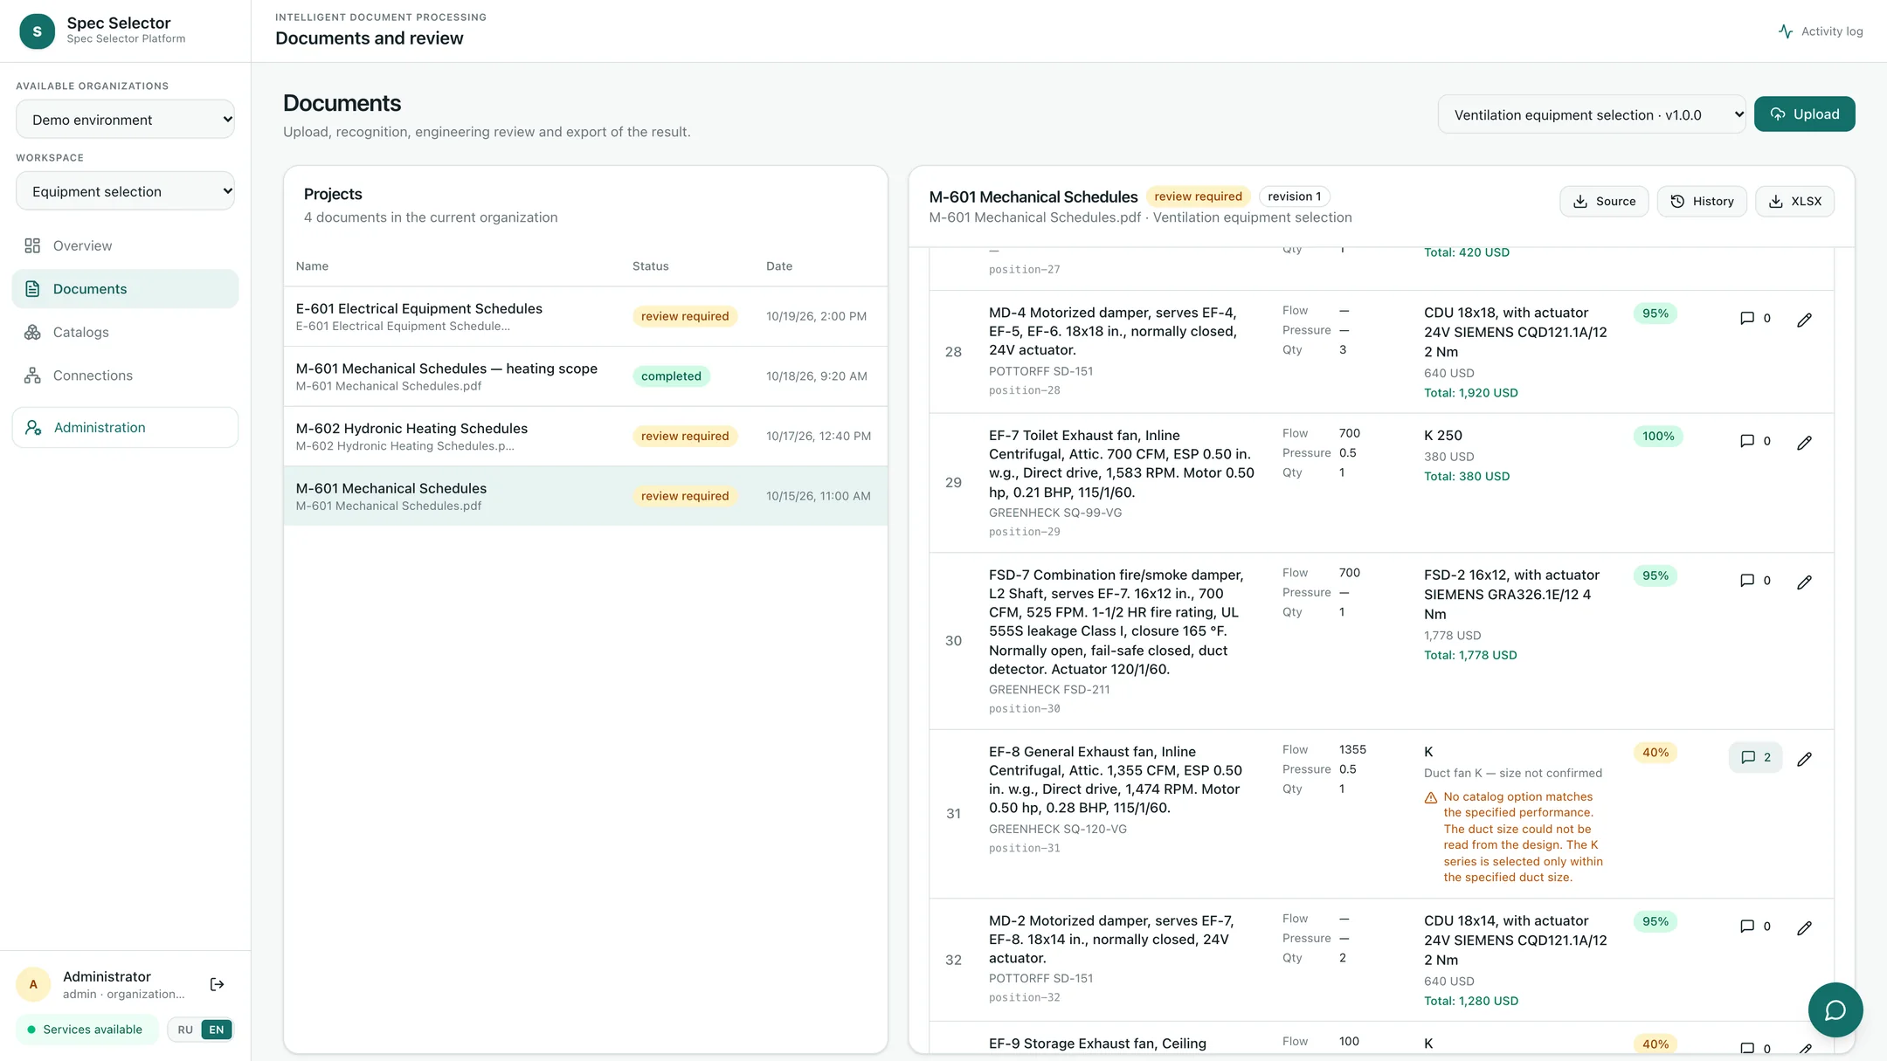1887x1061 pixels.
Task: Edit the MD-2 Motorized damper row
Action: tap(1804, 928)
